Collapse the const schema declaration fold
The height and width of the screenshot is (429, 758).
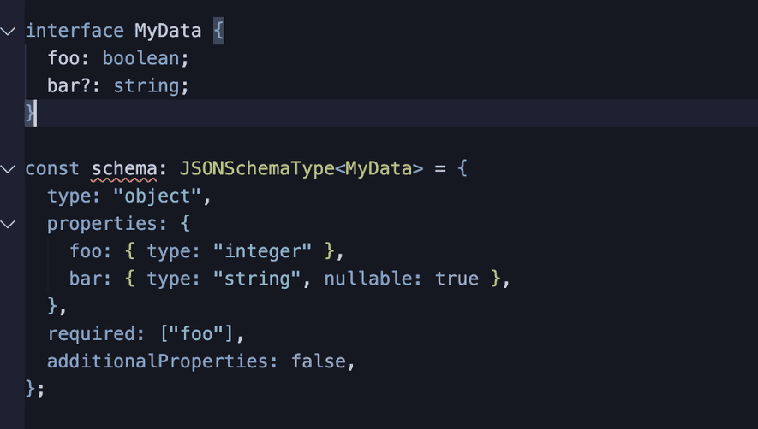click(8, 169)
